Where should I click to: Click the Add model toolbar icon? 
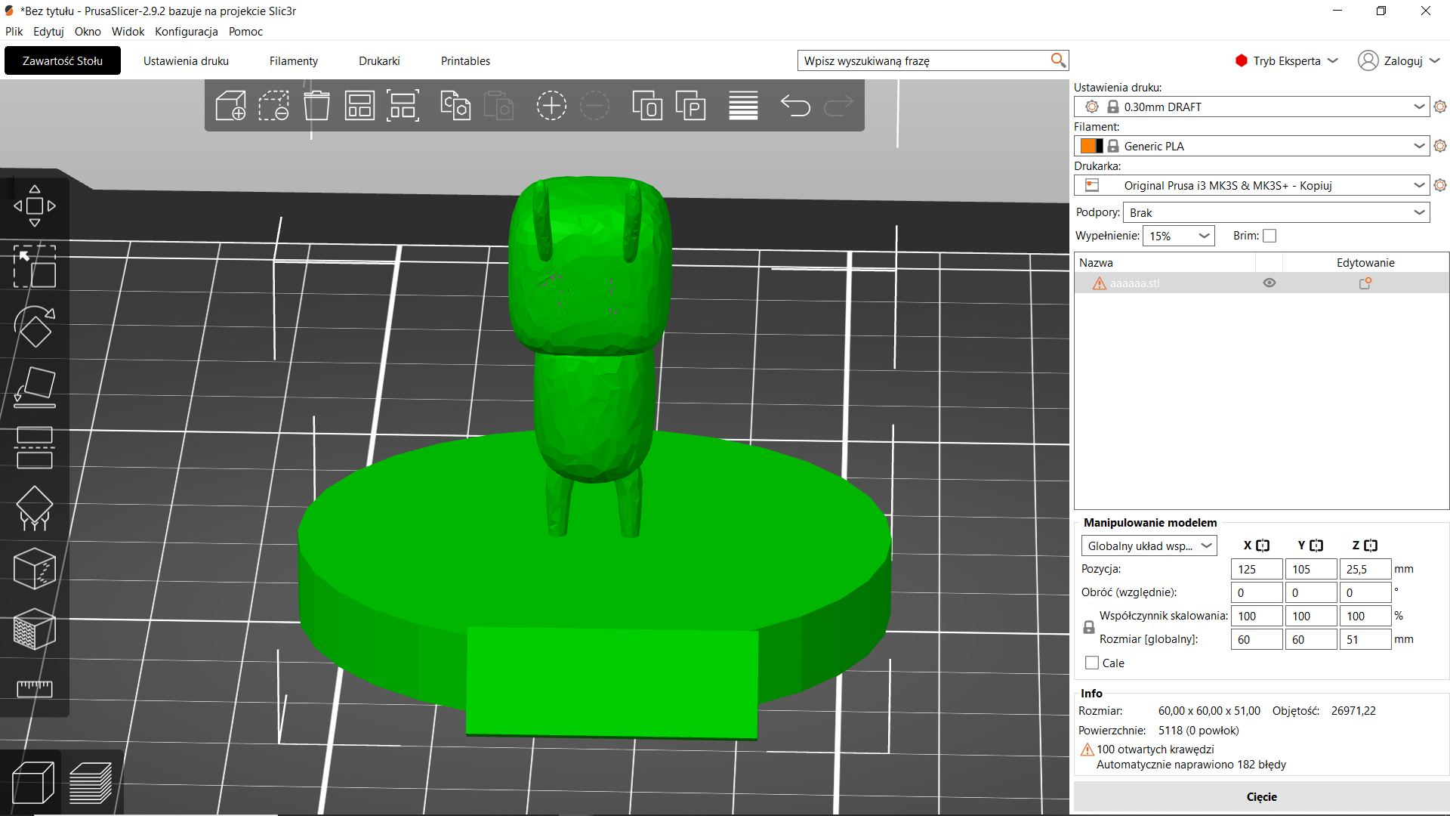[230, 106]
